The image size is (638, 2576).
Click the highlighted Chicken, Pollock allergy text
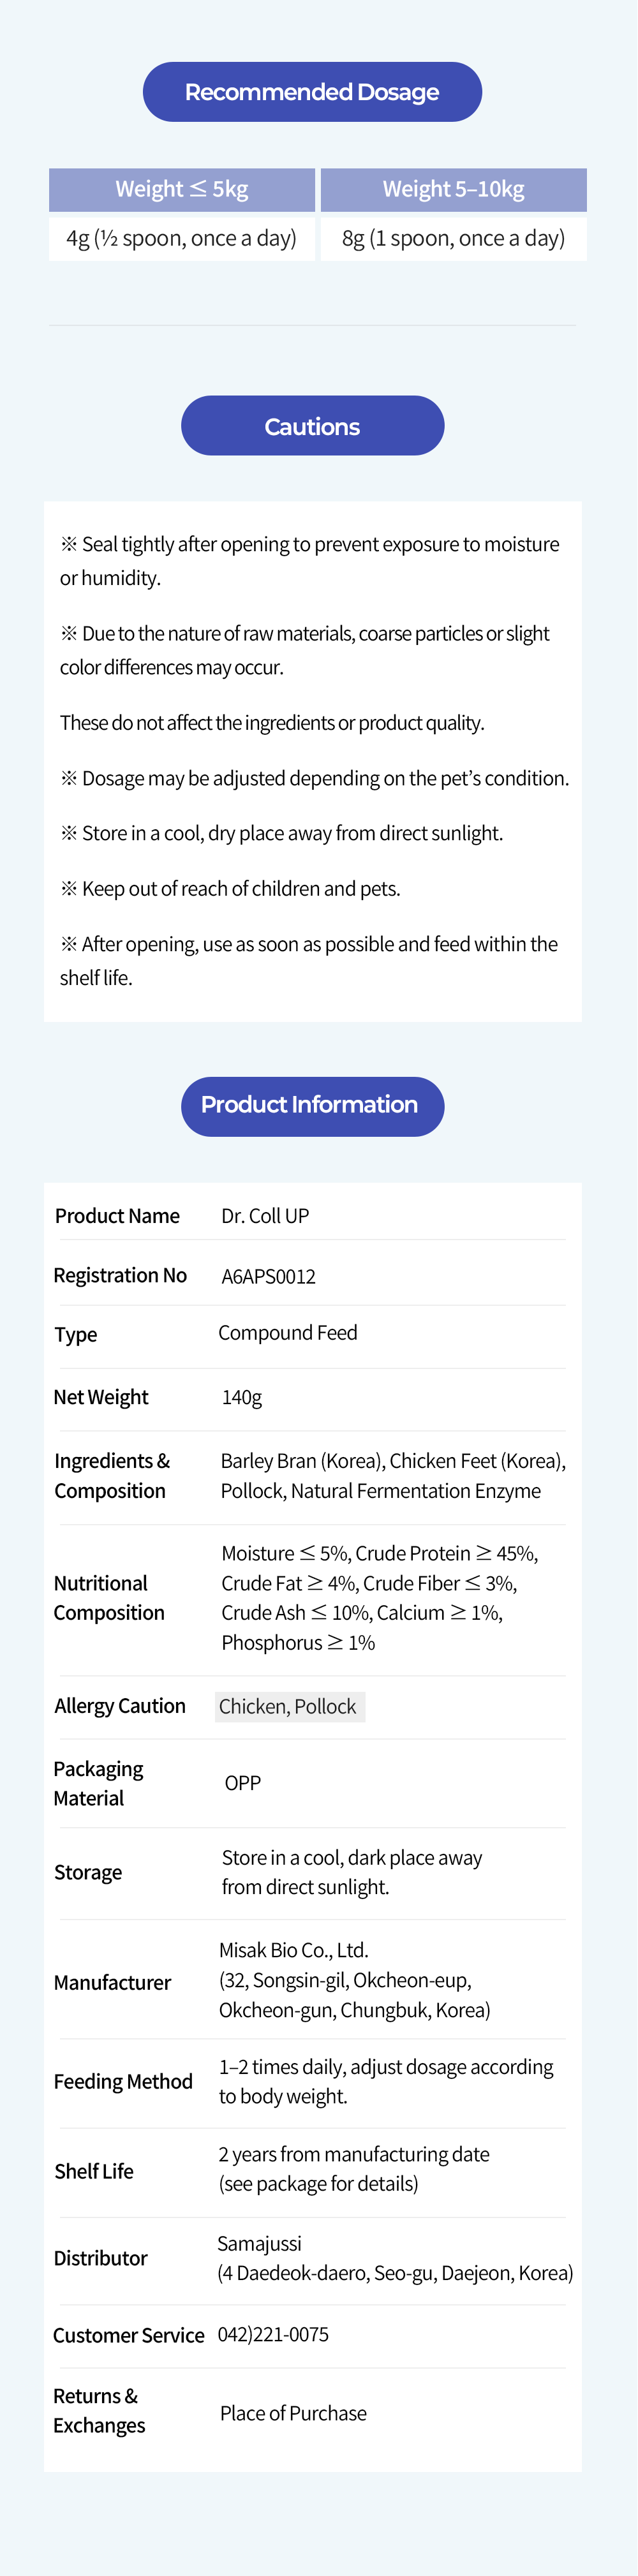[289, 1706]
